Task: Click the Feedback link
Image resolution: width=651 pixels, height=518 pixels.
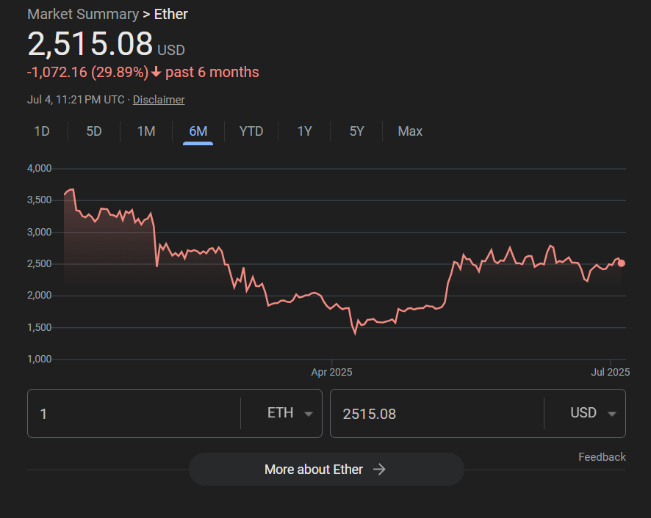Action: [x=602, y=457]
